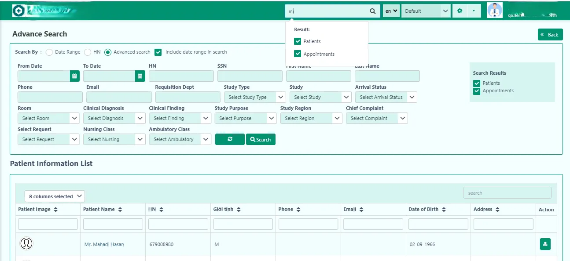Select the HN radio option
The image size is (570, 261).
[88, 52]
